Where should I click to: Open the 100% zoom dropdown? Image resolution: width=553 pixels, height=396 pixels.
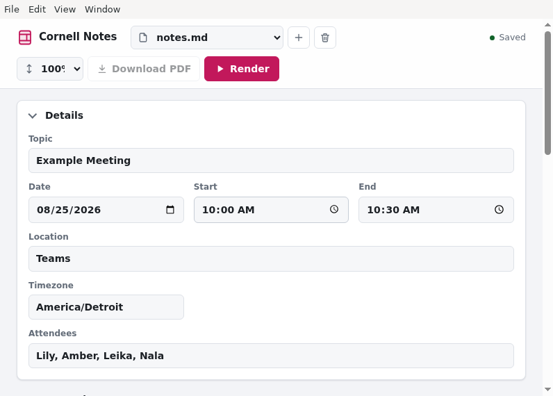click(50, 69)
